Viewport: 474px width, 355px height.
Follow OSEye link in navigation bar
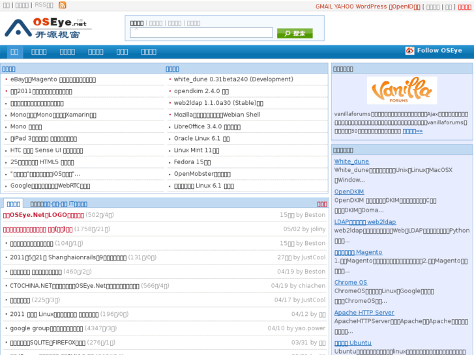pos(439,50)
